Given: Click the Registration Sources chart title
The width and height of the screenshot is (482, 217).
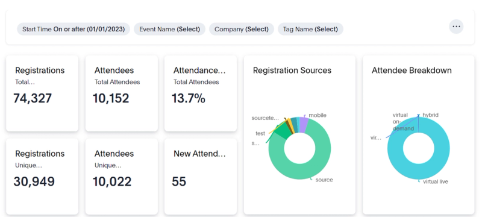Looking at the screenshot, I should 292,71.
